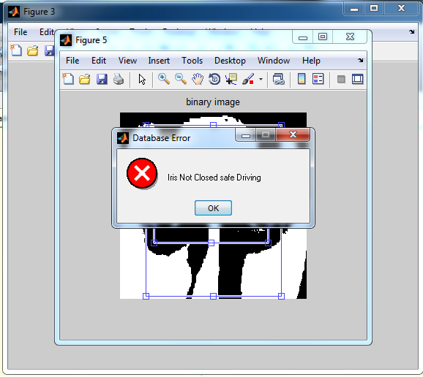Open Help menu in Figure 5

[311, 61]
